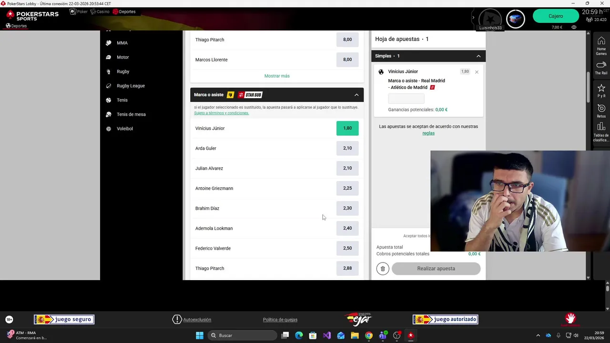
Task: Select the Motor sport icon in sidebar
Action: tap(109, 57)
